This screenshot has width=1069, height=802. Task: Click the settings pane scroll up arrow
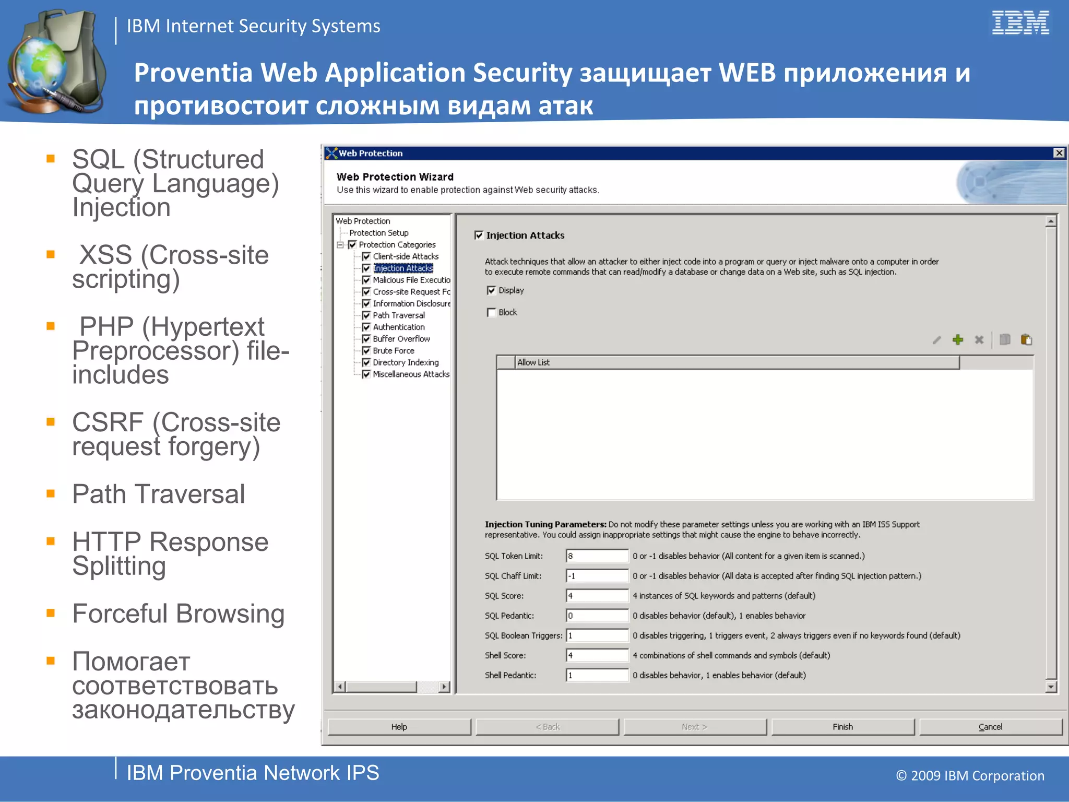tap(1051, 221)
